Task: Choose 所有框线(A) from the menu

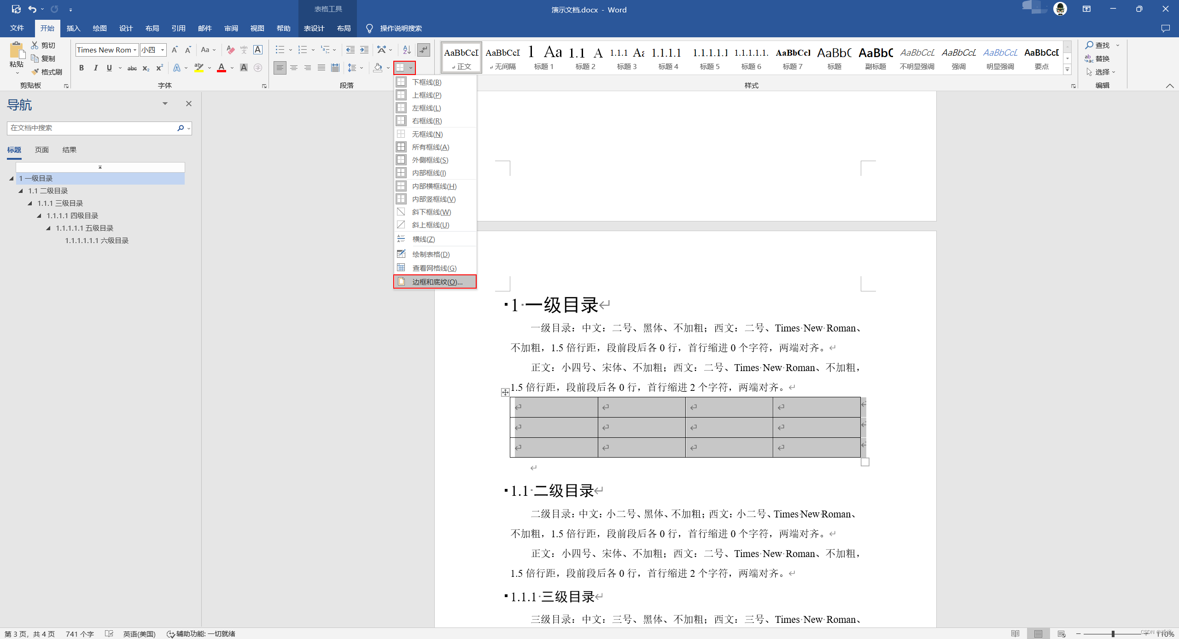Action: click(435, 147)
